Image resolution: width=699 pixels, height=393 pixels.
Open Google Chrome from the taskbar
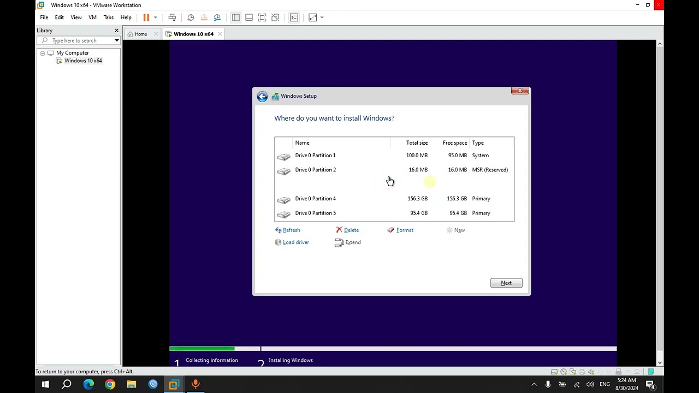click(x=110, y=384)
